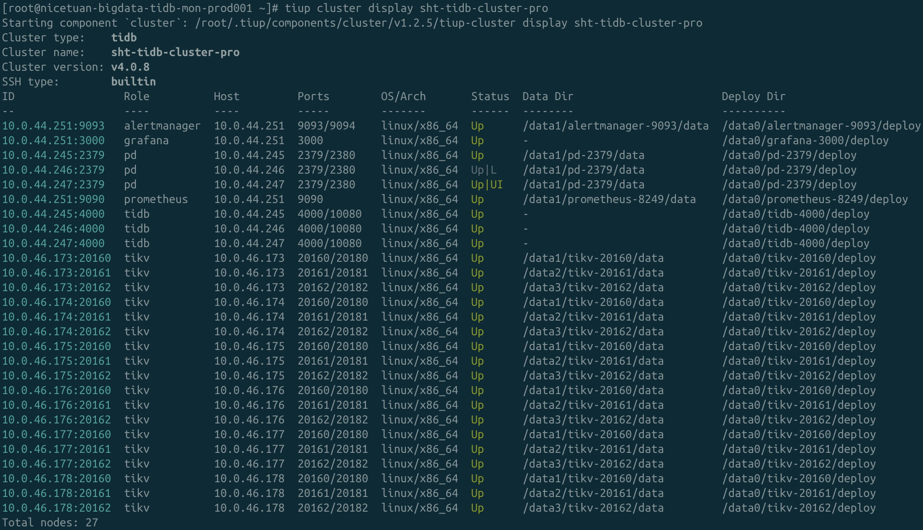Click the ID 10.0.46.177:20160

coord(56,434)
